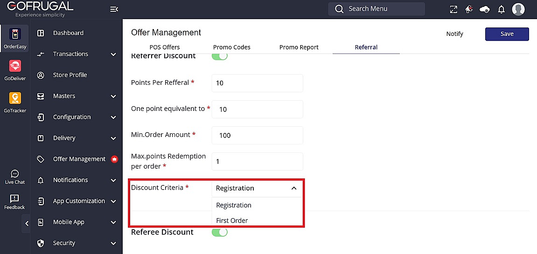Click the Points Per Refferal input field
The width and height of the screenshot is (537, 254).
(257, 83)
